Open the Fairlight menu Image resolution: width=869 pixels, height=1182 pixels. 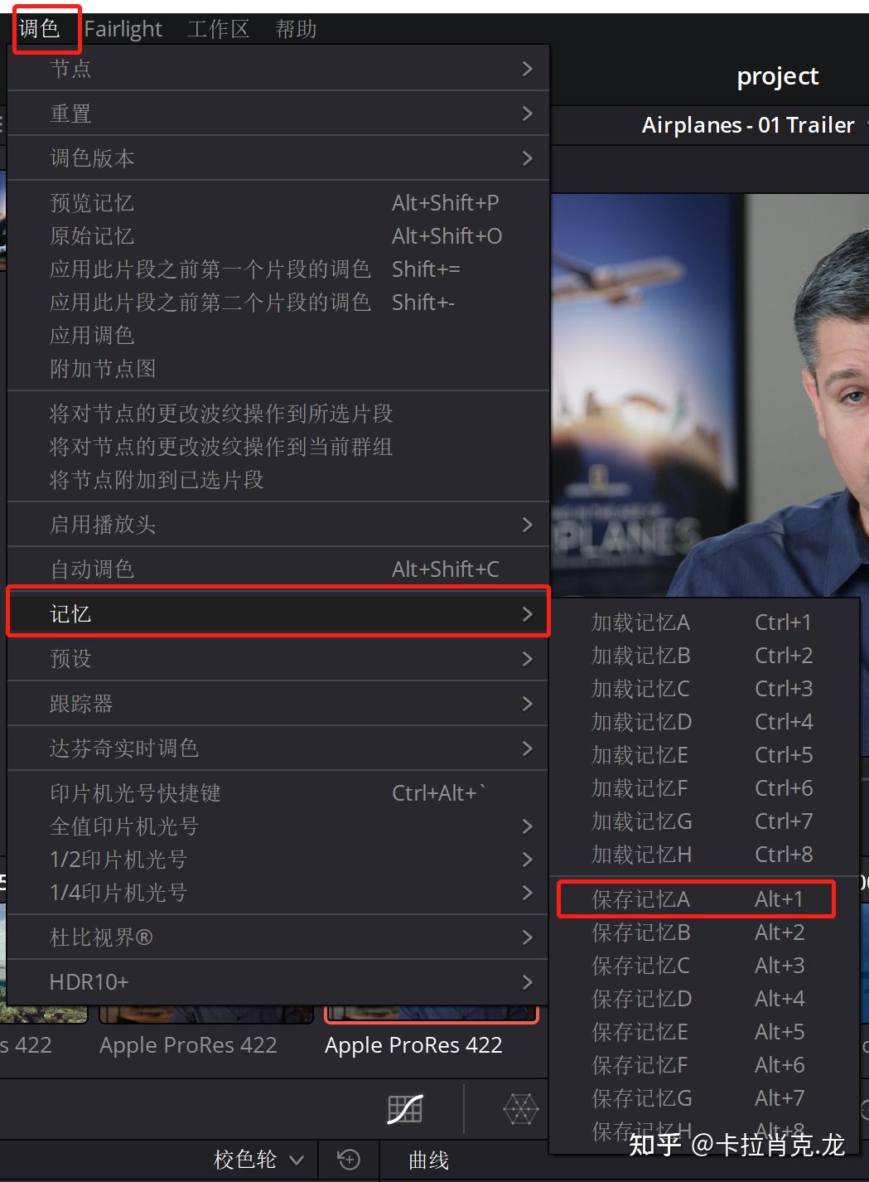point(123,28)
